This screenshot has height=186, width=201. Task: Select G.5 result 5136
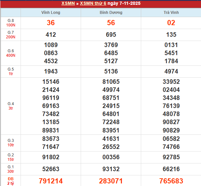tap(111, 72)
